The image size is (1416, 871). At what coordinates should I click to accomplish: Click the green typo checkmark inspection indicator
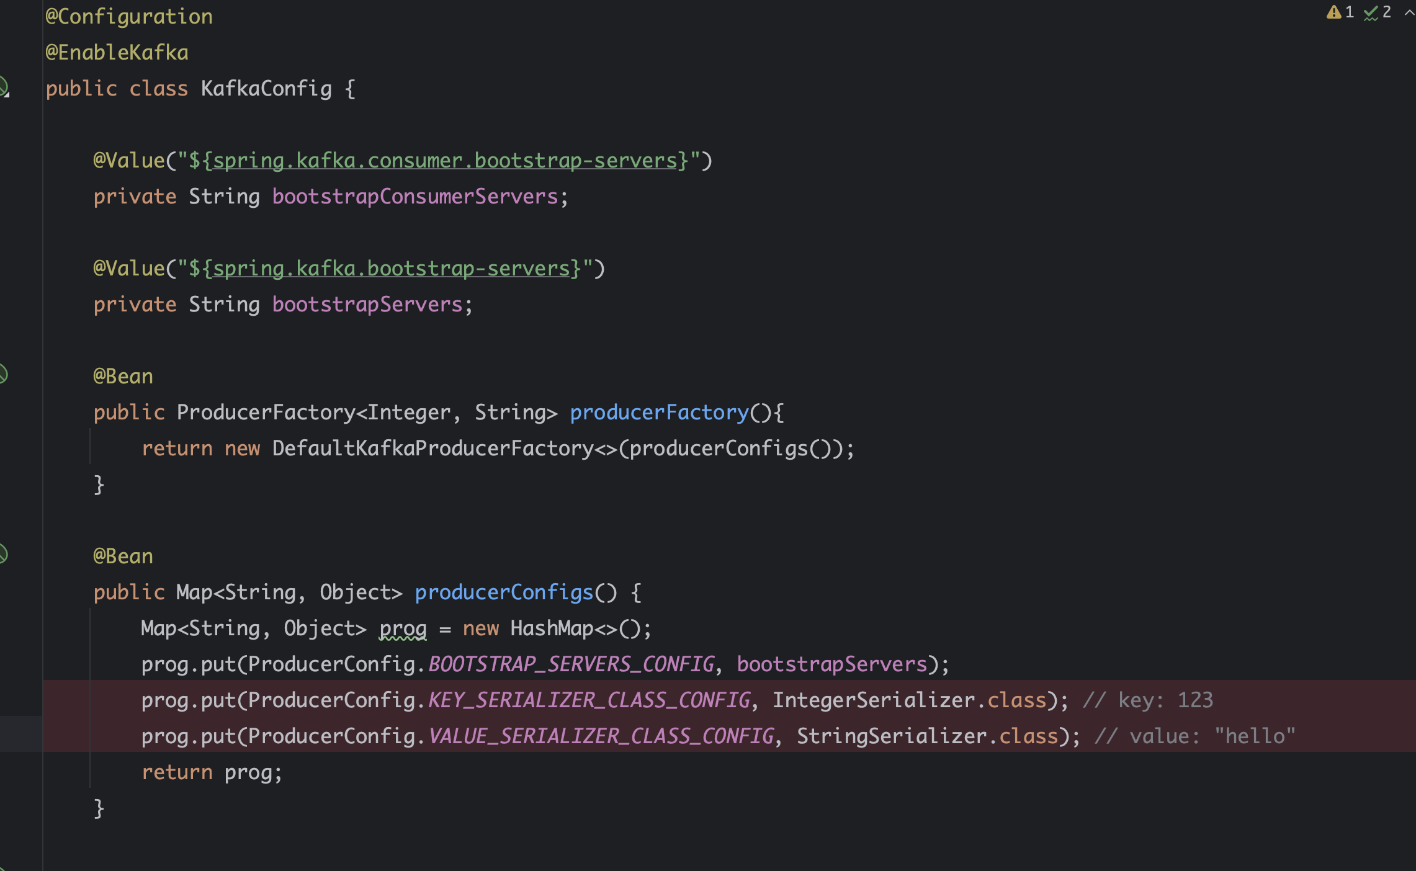(1371, 13)
